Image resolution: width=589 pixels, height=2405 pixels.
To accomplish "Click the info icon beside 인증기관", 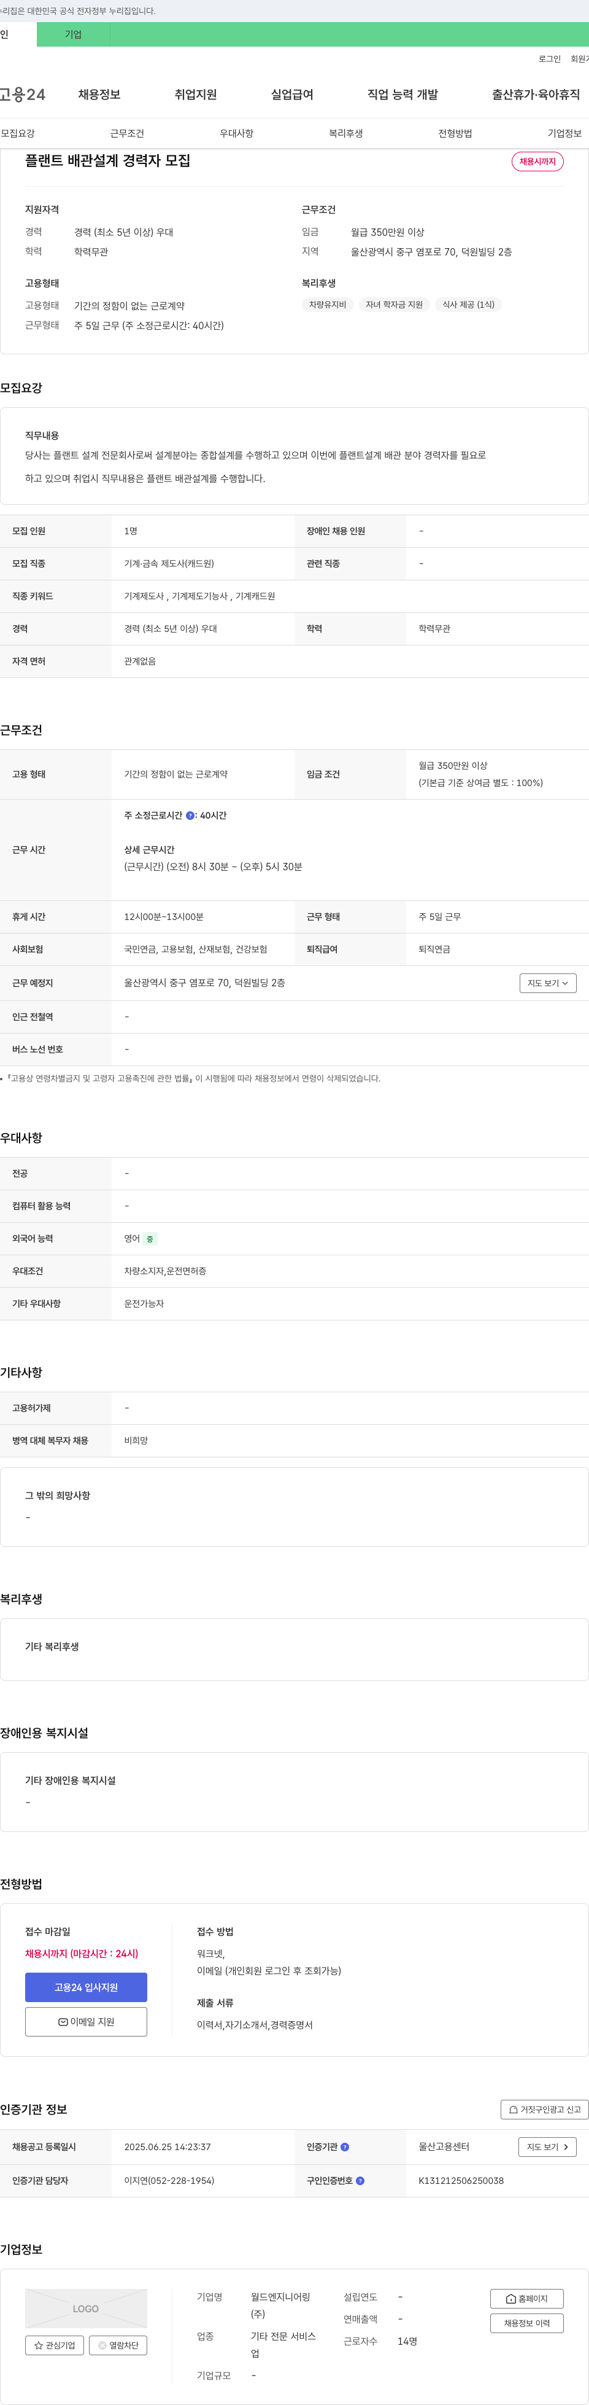I will (345, 2147).
